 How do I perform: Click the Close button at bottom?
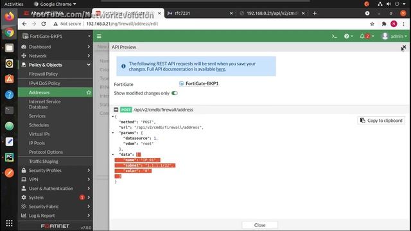(x=259, y=225)
